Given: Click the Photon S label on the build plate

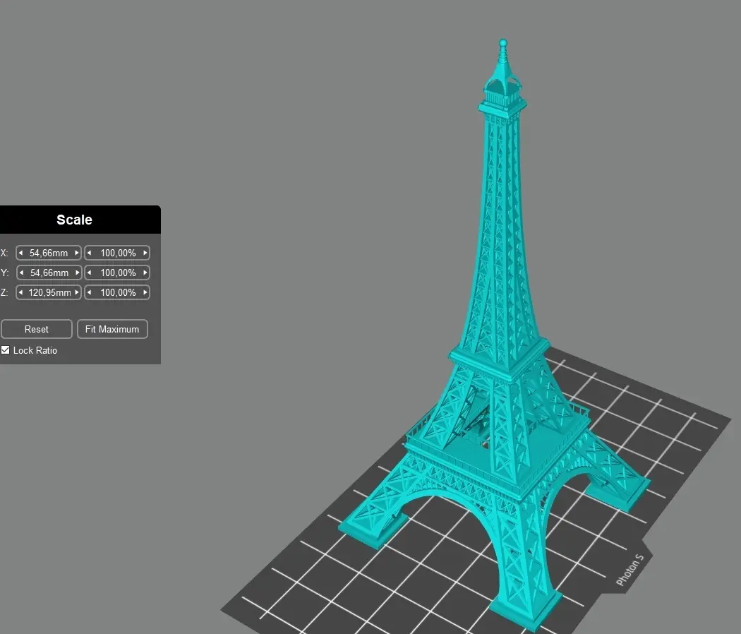Looking at the screenshot, I should pyautogui.click(x=630, y=570).
